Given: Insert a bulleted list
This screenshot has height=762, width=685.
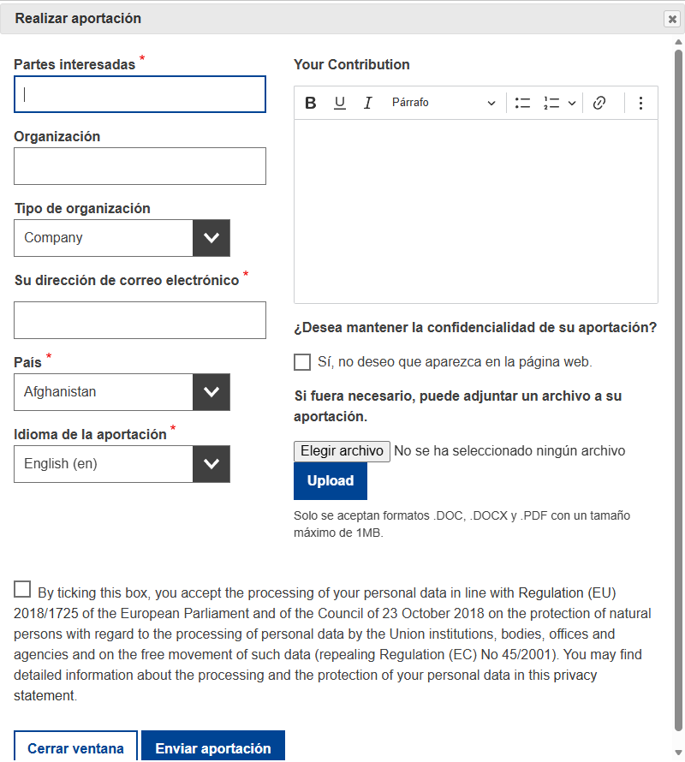Looking at the screenshot, I should click(522, 103).
